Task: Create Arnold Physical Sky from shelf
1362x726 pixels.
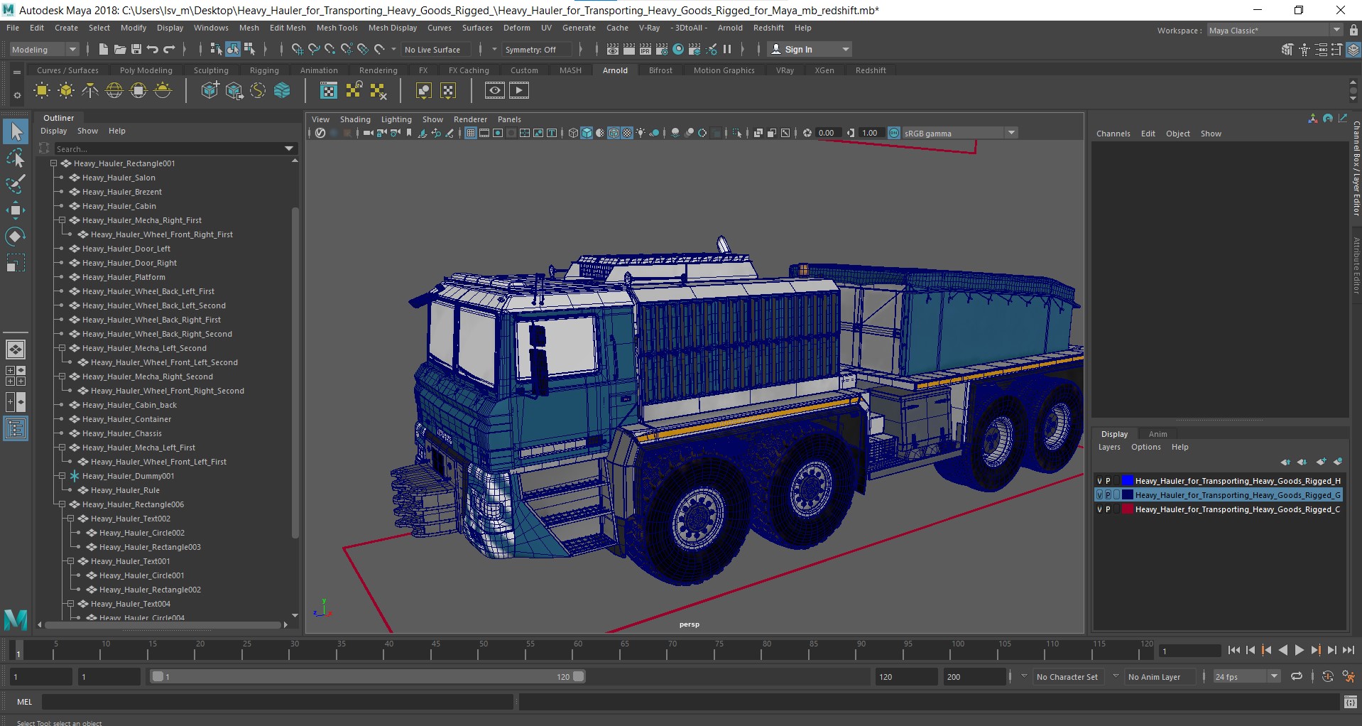Action: point(163,90)
